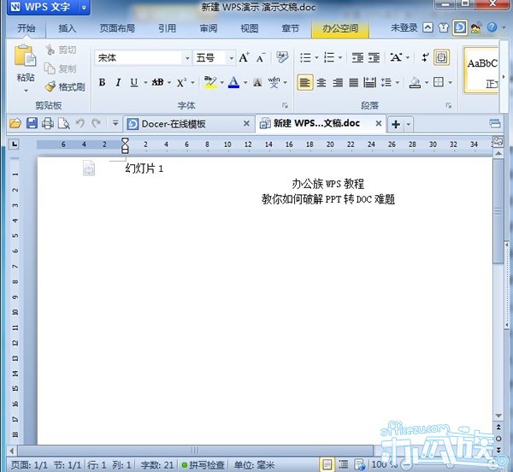Apply distributed alignment

[x=369, y=82]
